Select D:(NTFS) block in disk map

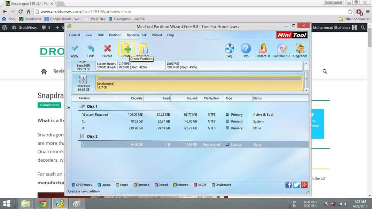tap(234, 65)
